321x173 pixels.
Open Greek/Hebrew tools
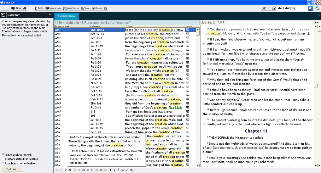coord(71,8)
